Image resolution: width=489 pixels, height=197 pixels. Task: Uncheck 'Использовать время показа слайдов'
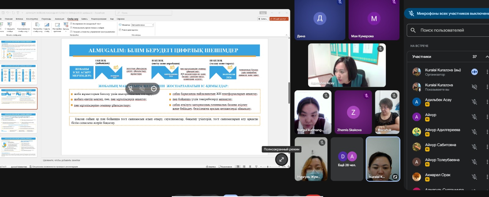pyautogui.click(x=71, y=28)
